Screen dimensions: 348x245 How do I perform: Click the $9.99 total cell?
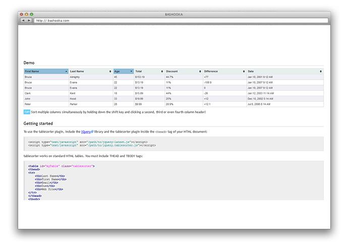[149, 104]
